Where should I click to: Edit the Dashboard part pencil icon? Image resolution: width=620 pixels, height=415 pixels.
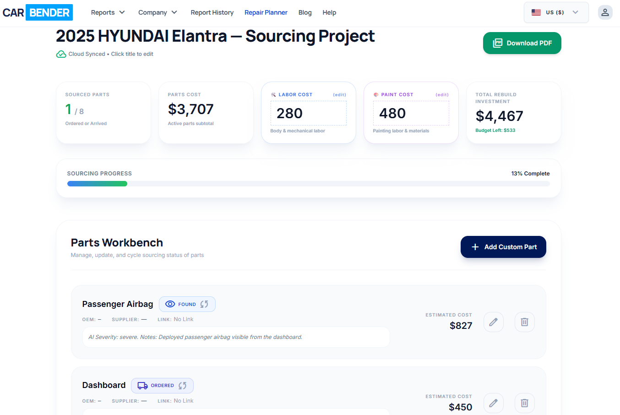click(494, 403)
